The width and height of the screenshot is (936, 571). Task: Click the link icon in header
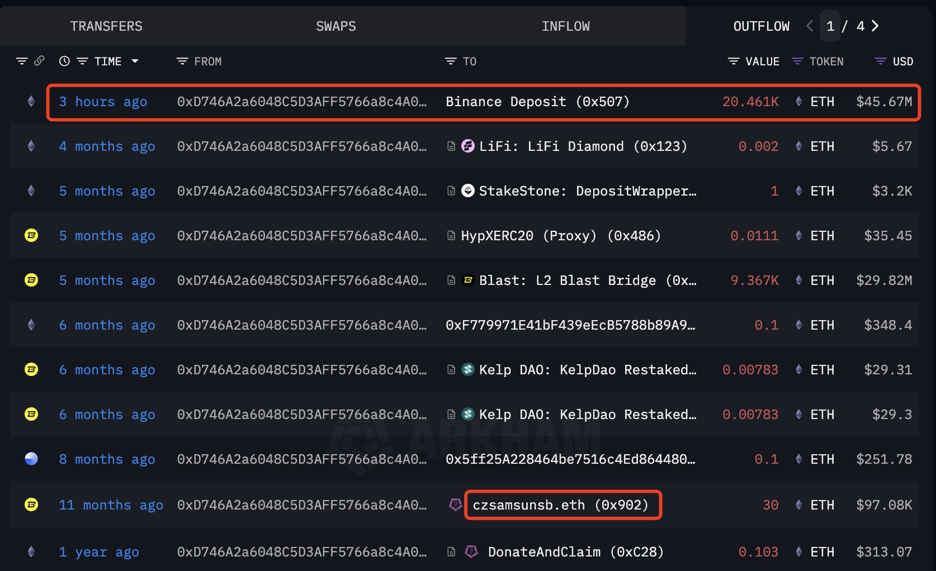pos(39,61)
